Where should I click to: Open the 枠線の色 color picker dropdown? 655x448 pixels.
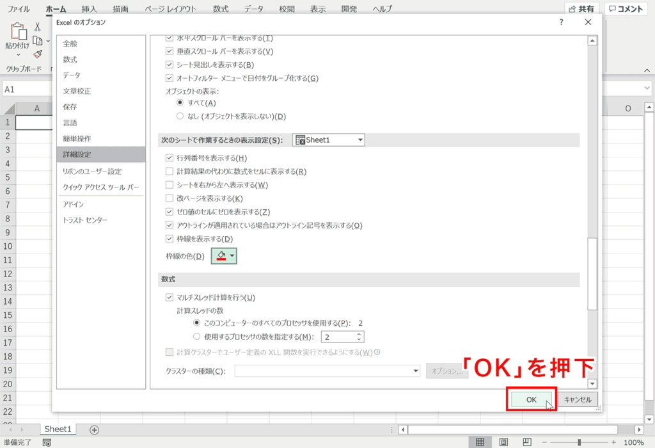coord(225,256)
